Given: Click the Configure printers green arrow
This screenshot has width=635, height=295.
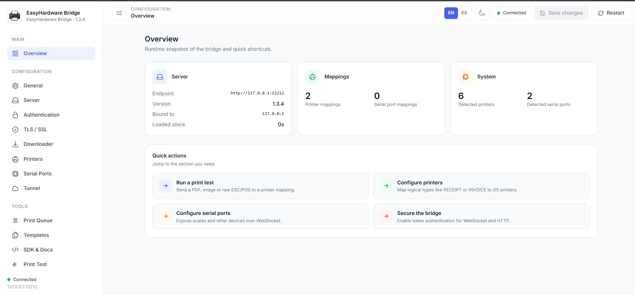Looking at the screenshot, I should tap(386, 186).
